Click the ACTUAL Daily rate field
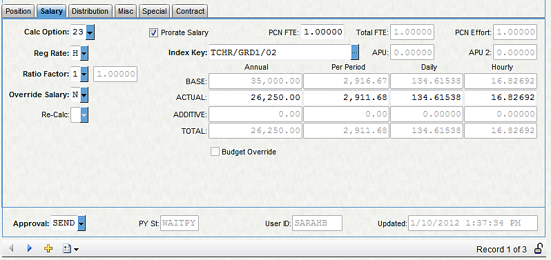The image size is (551, 260). pos(427,97)
